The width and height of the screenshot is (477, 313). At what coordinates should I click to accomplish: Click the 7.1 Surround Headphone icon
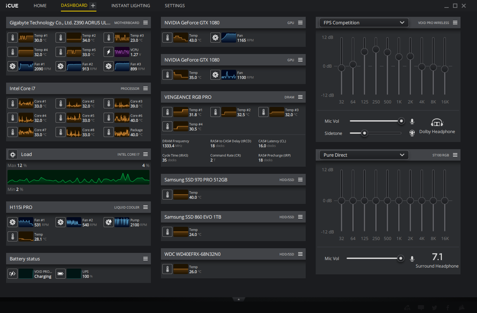click(x=437, y=256)
